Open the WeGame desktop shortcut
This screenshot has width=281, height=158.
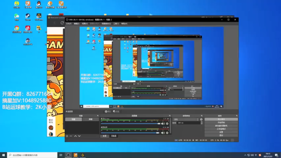39,17
